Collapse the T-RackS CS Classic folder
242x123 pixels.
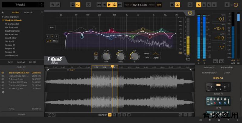pos(12,20)
